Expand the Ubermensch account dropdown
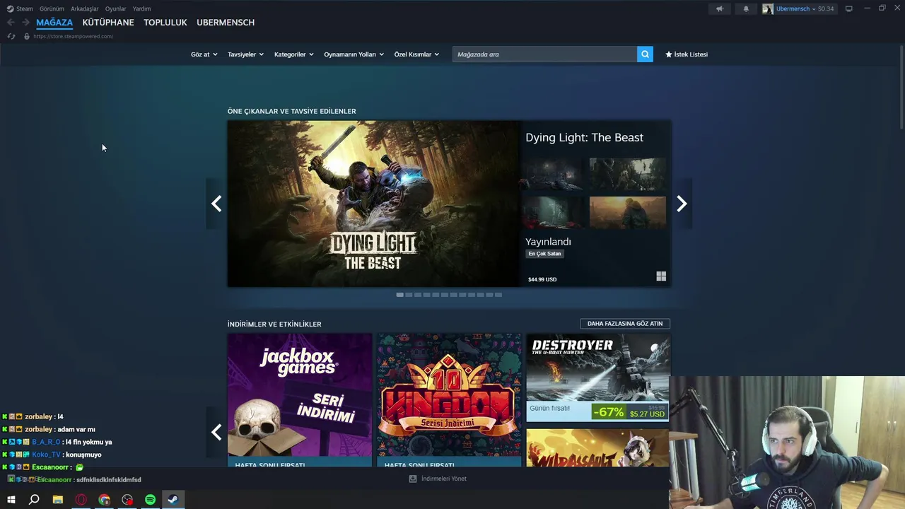This screenshot has width=905, height=509. [x=795, y=8]
